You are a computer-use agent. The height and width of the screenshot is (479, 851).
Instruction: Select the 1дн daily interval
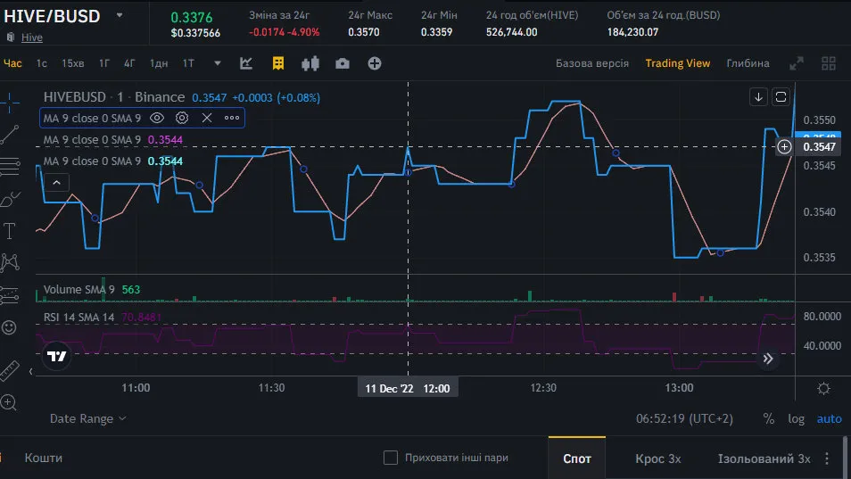pyautogui.click(x=159, y=63)
